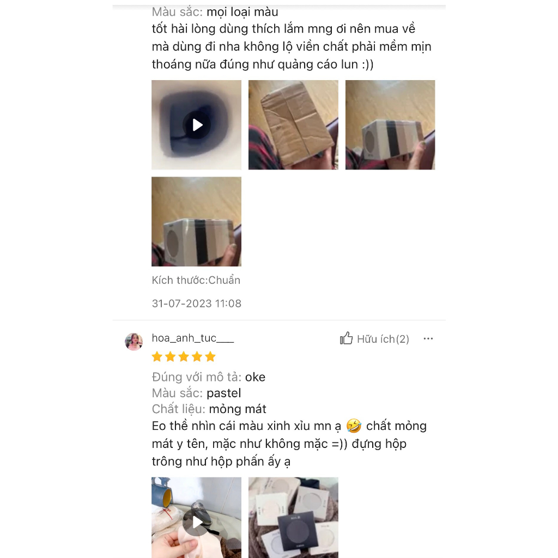The width and height of the screenshot is (558, 558).
Task: Open the photo of several product boxes
Action: [293, 518]
